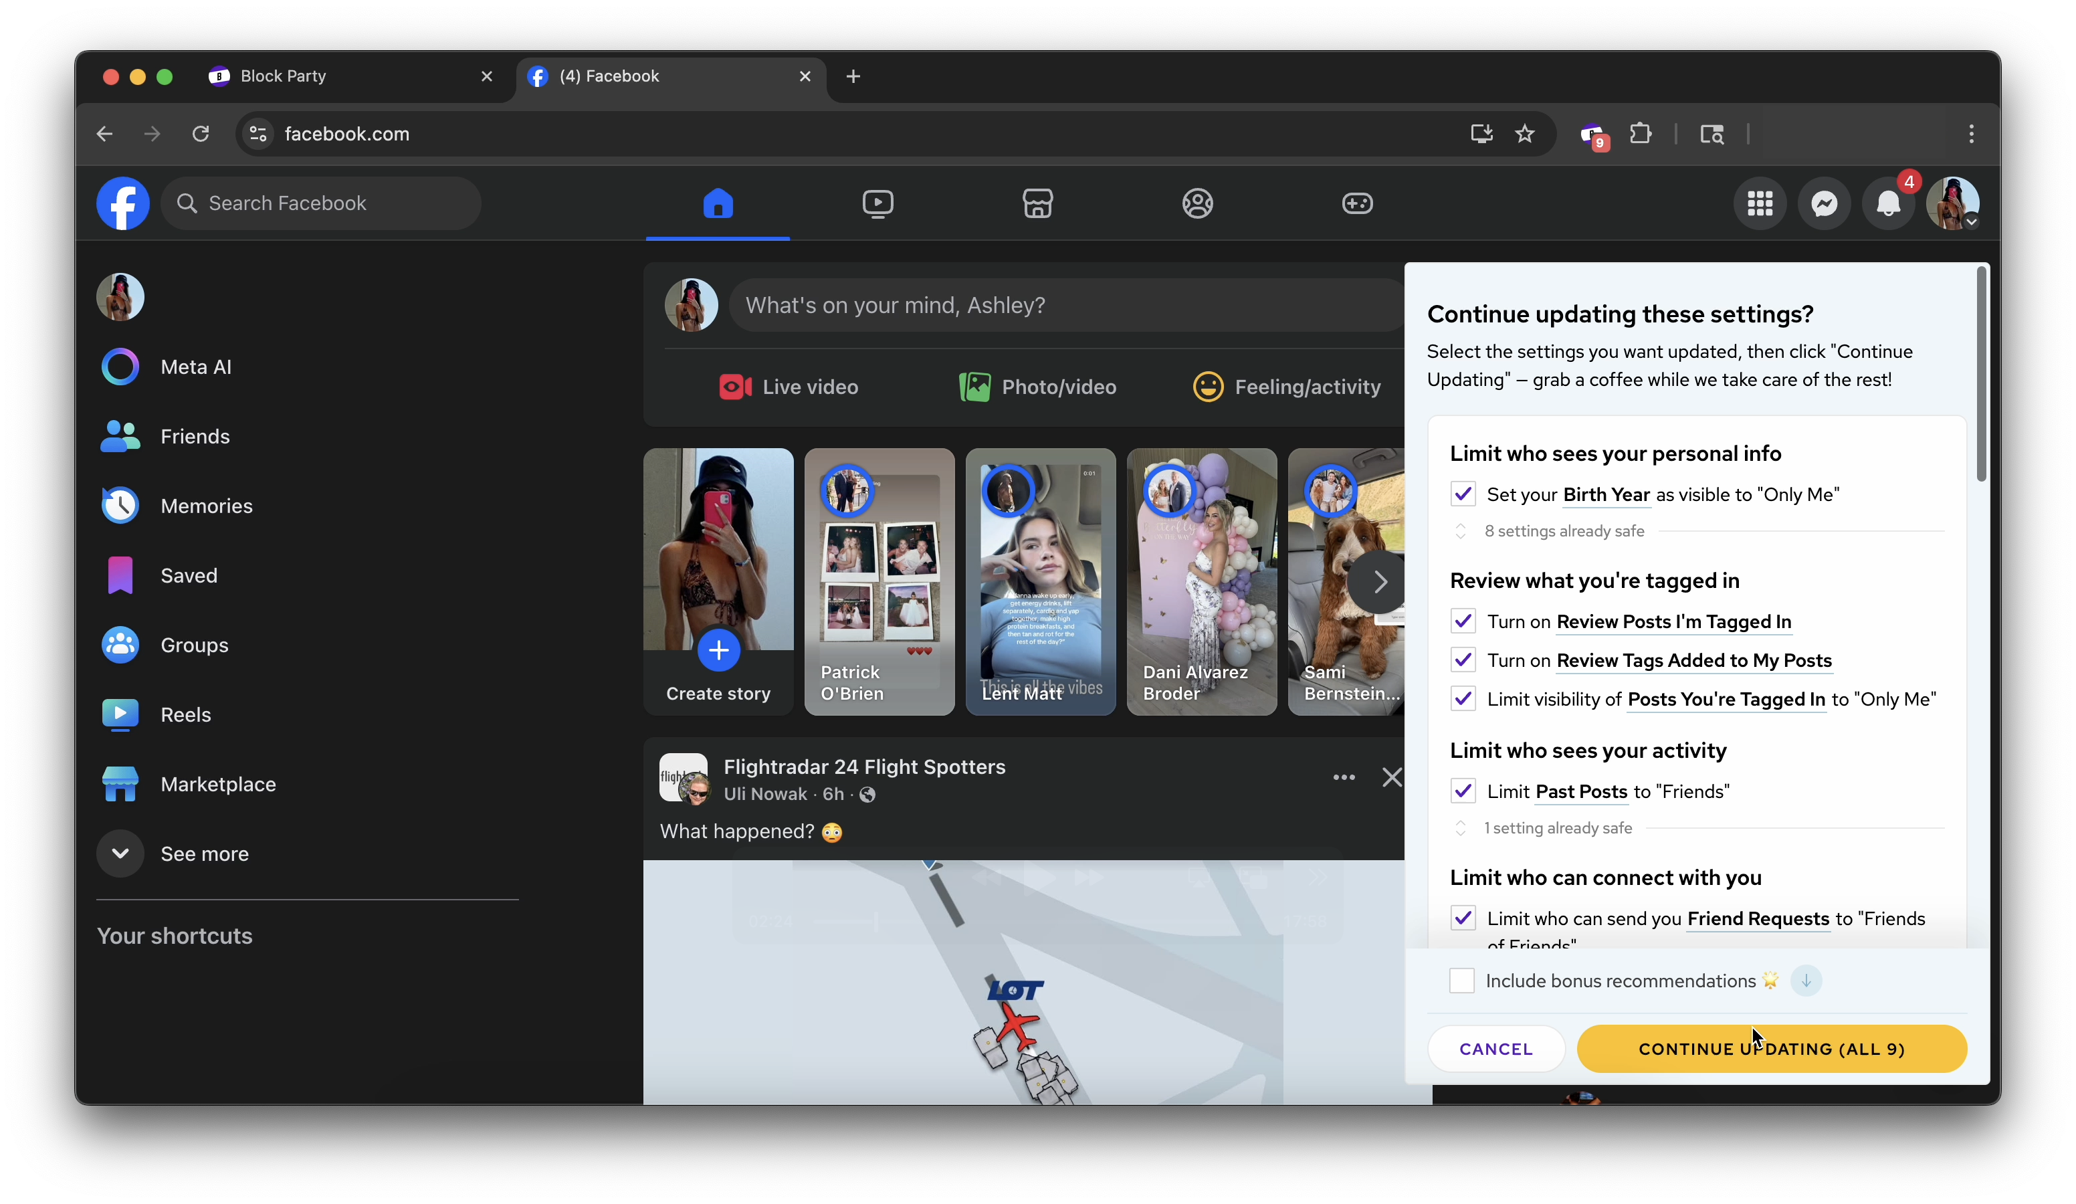
Task: Open the Marketplace storefront tab icon
Action: (x=1037, y=203)
